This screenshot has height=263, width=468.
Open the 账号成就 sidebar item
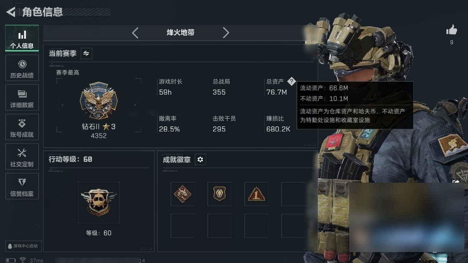(22, 127)
